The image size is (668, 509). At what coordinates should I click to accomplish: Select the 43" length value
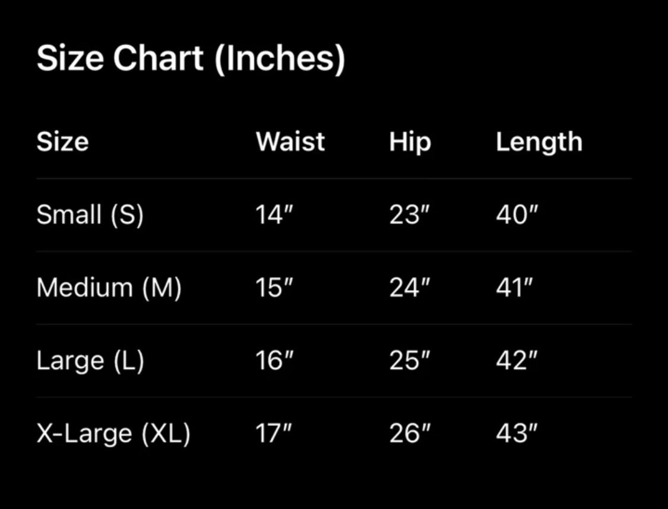[x=517, y=434]
